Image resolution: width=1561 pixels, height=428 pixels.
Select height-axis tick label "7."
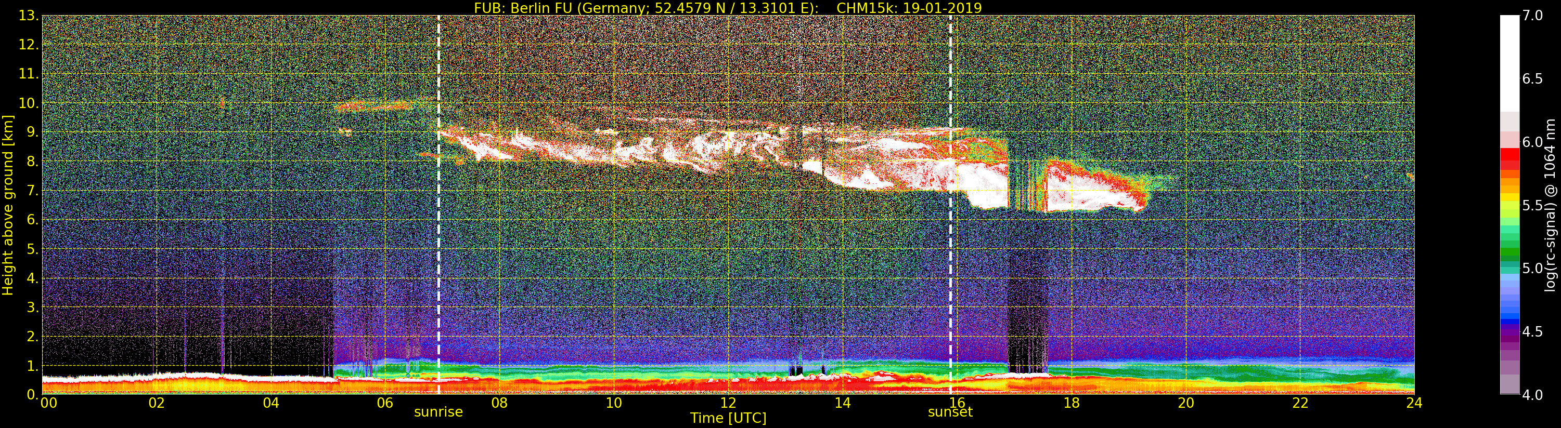pos(33,191)
